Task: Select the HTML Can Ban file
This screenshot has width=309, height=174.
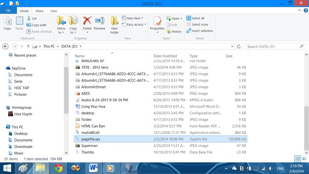Action: point(160,126)
